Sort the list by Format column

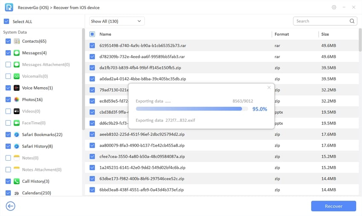[282, 34]
